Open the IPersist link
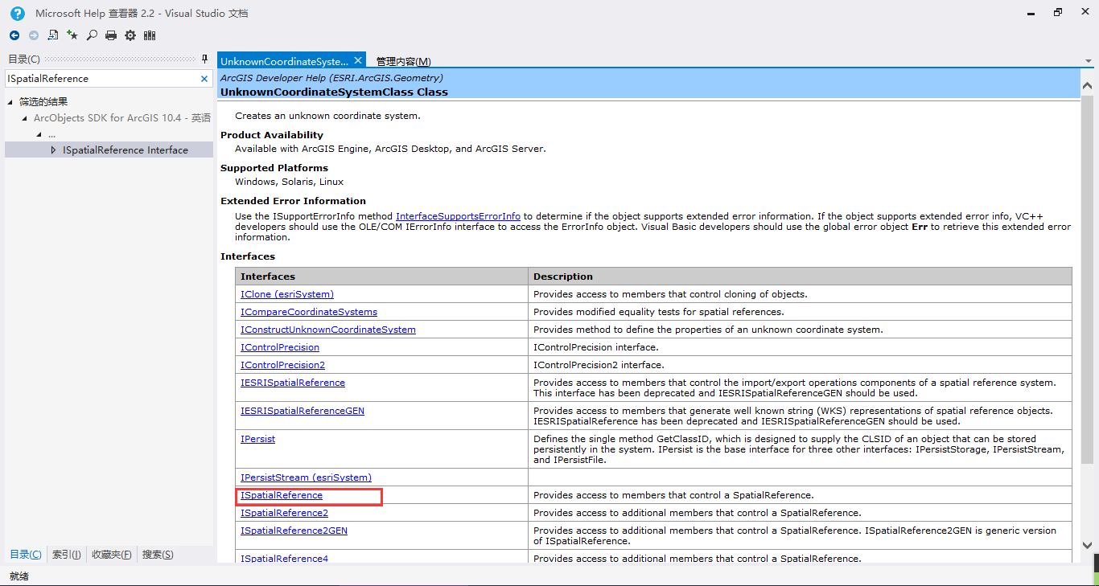Screen dimensions: 1099x586 coord(257,439)
